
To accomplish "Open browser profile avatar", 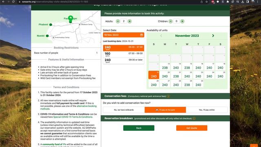I will [x=253, y=2].
